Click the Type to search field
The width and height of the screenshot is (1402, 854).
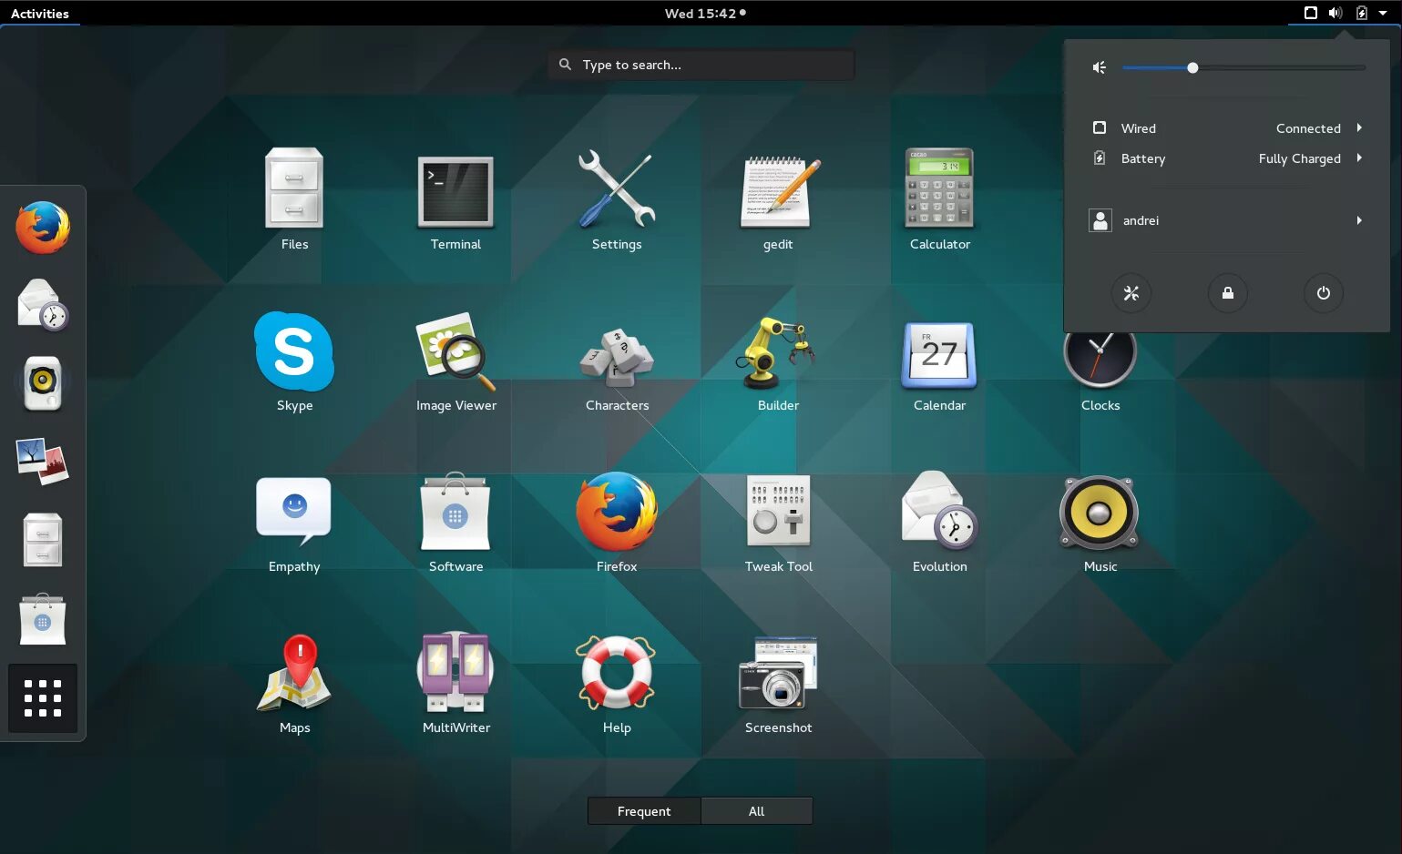(x=701, y=65)
